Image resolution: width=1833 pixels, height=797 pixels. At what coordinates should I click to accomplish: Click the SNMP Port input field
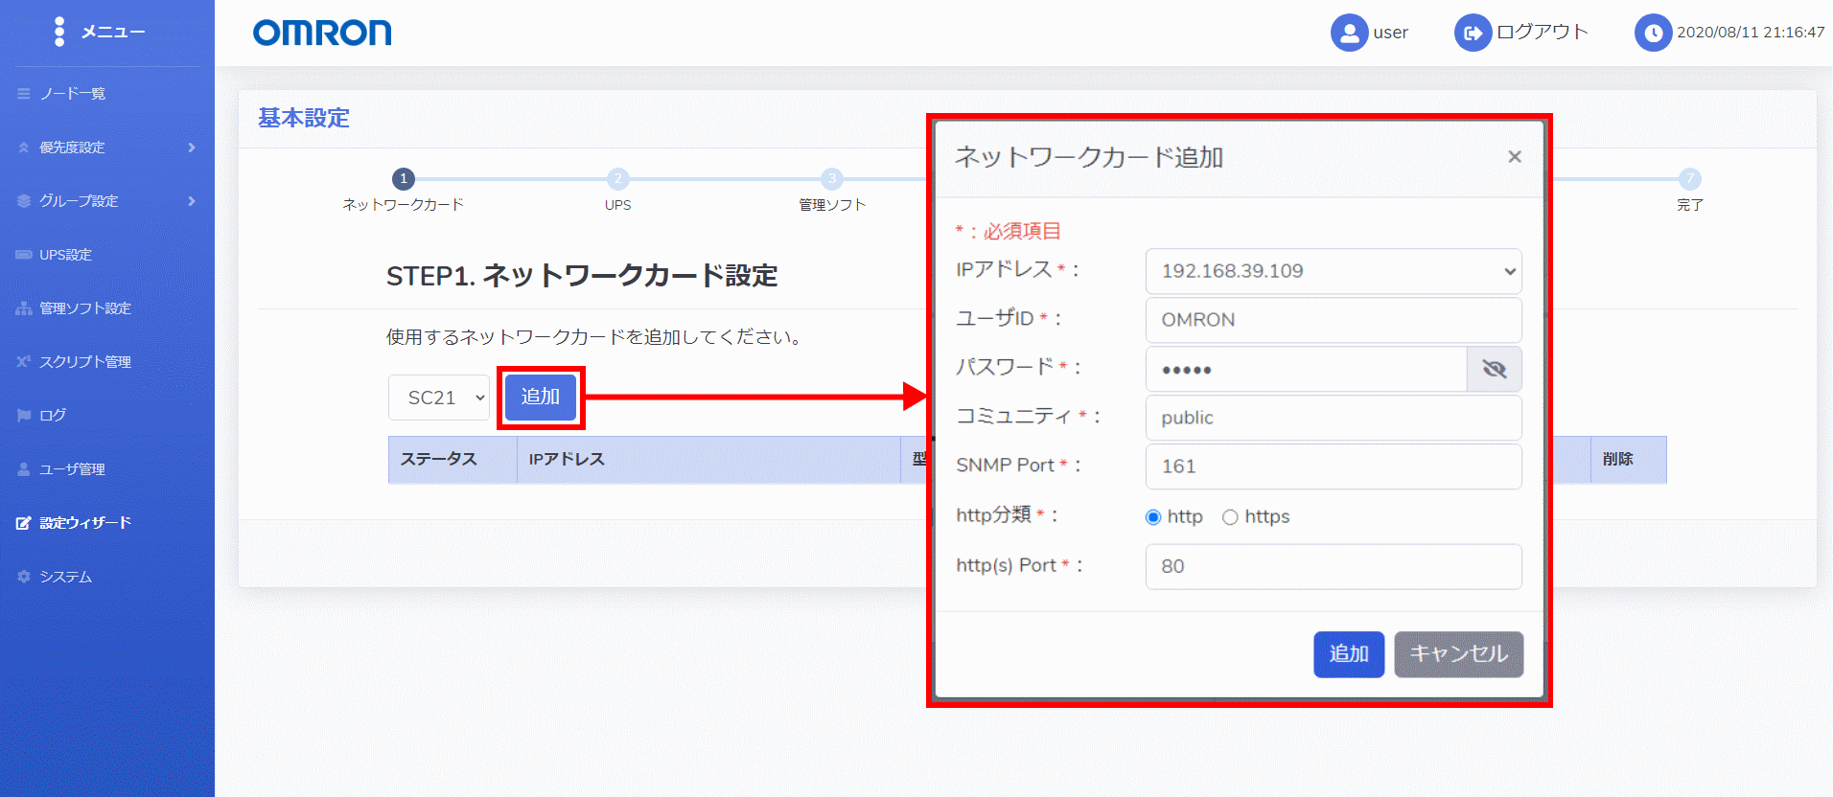[x=1334, y=467]
